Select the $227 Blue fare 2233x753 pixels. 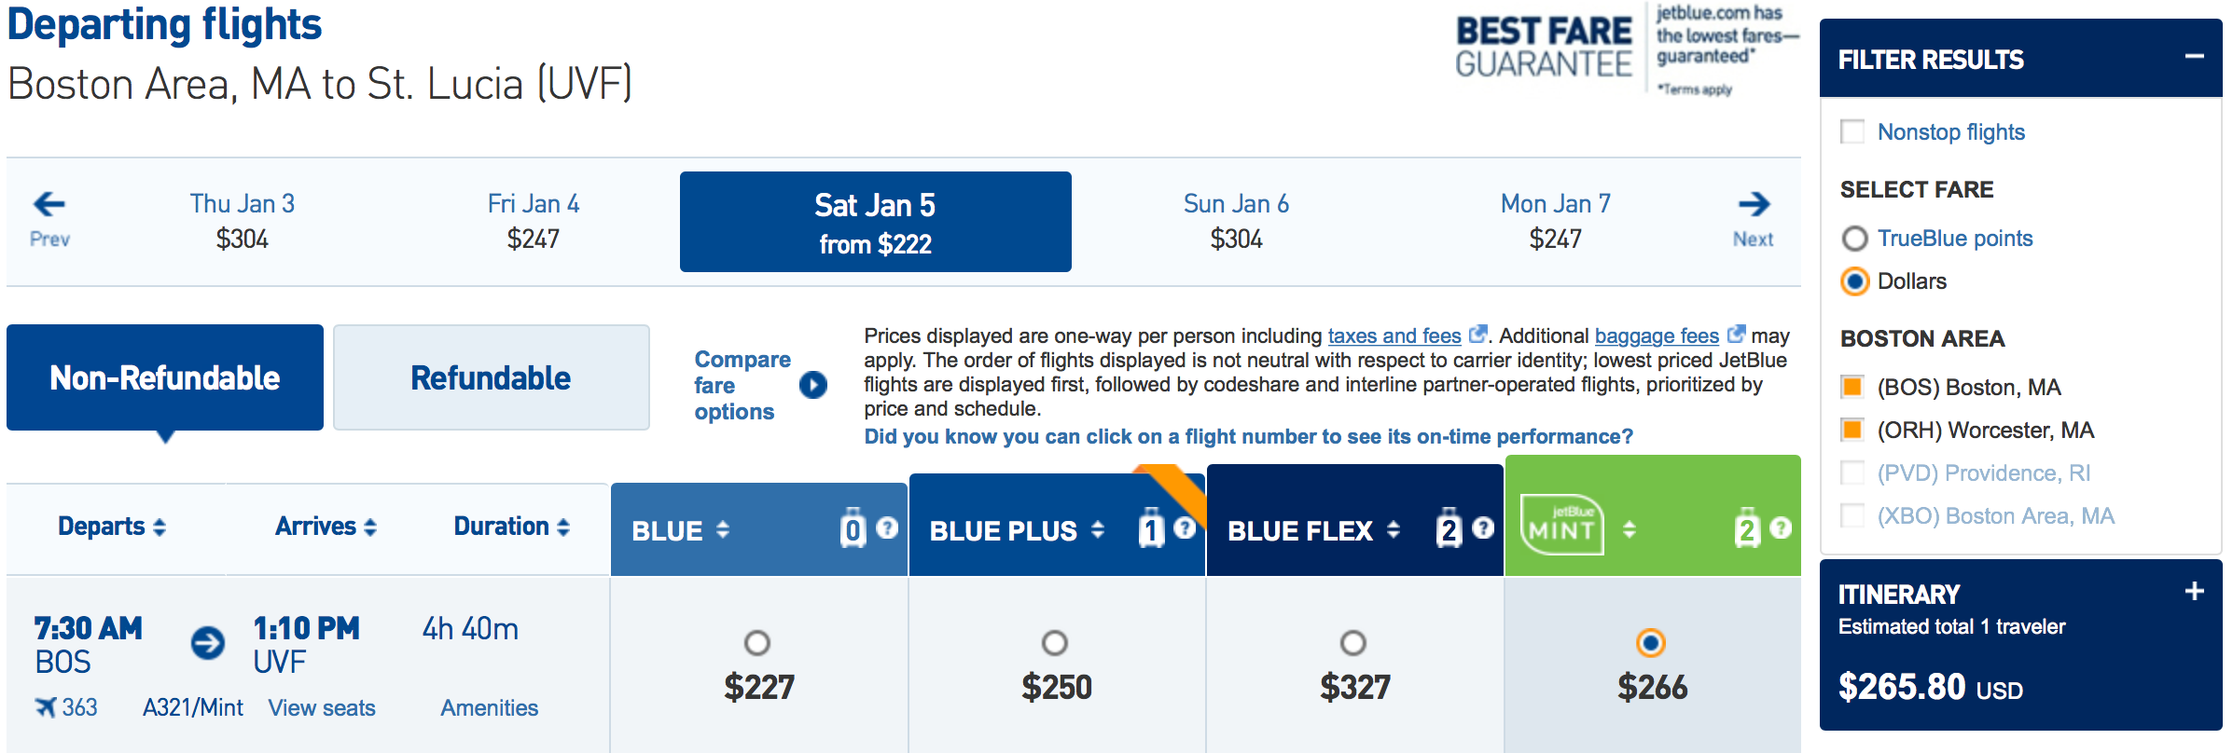pyautogui.click(x=756, y=643)
